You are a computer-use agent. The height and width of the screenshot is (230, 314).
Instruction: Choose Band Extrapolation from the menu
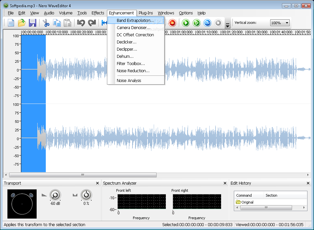click(x=136, y=20)
